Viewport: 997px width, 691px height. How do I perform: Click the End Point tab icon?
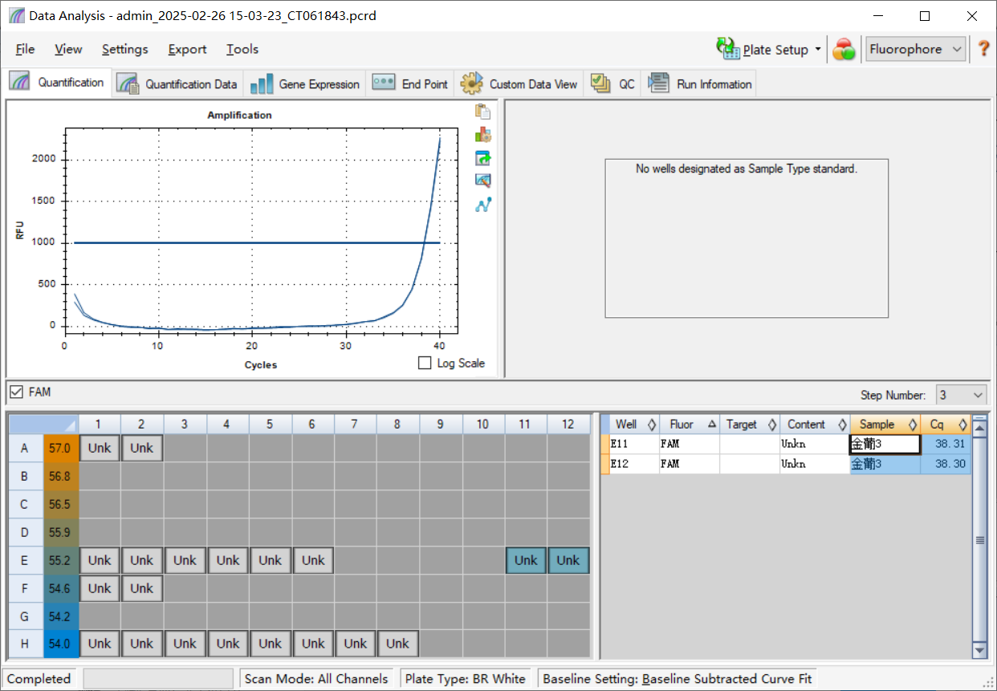tap(384, 83)
